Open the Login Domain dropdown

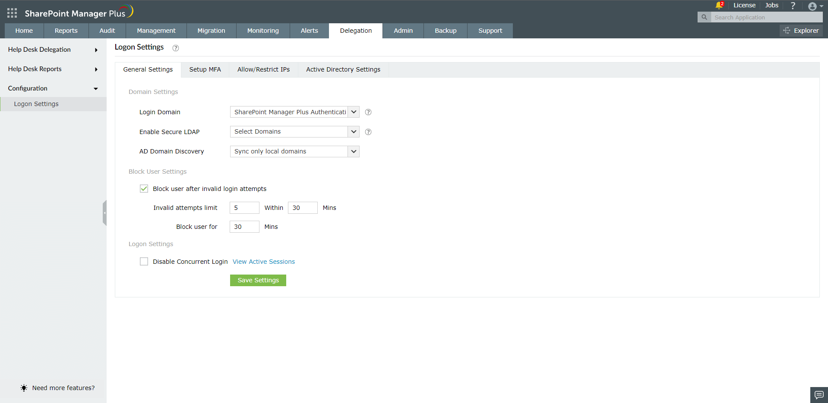(x=354, y=112)
